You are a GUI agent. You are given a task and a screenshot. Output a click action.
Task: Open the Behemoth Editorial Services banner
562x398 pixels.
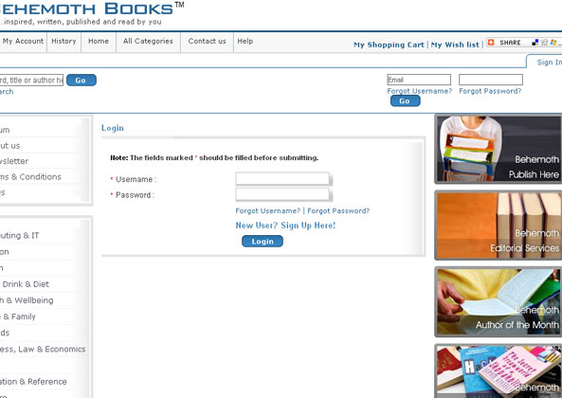point(499,226)
